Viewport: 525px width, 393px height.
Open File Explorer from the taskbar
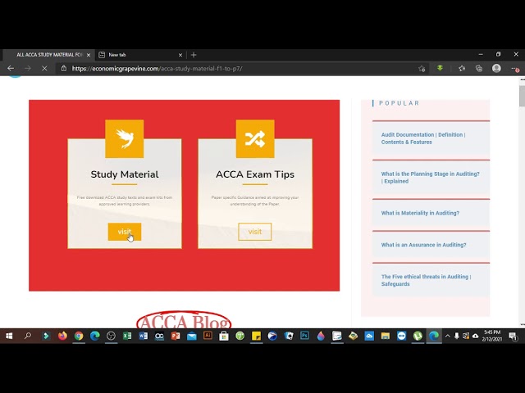pos(385,336)
